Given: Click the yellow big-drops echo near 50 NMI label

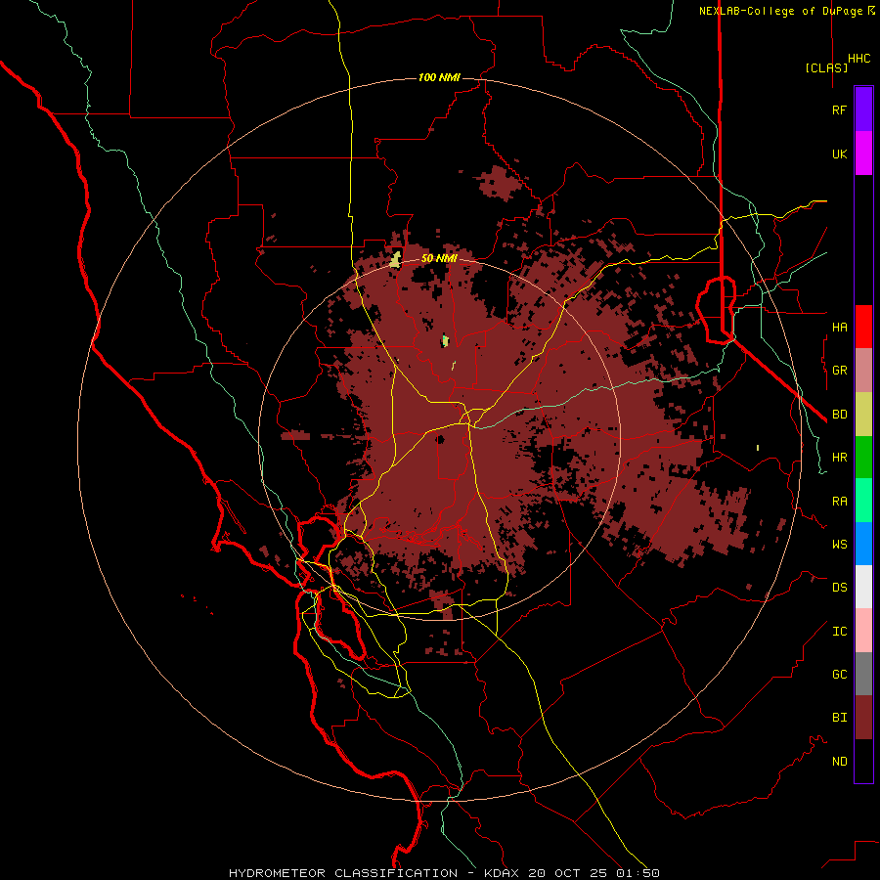Looking at the screenshot, I should click(396, 260).
